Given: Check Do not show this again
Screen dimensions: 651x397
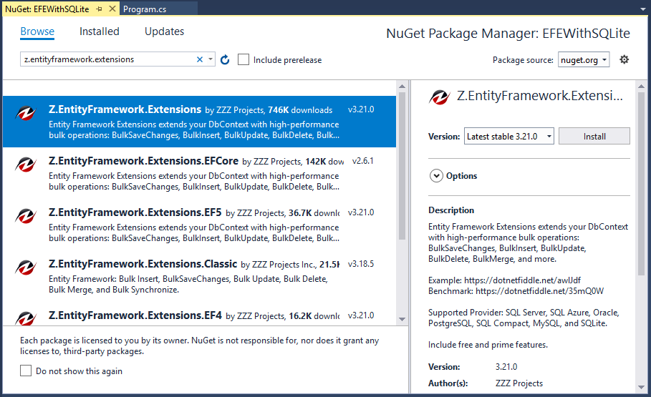Looking at the screenshot, I should (x=26, y=371).
